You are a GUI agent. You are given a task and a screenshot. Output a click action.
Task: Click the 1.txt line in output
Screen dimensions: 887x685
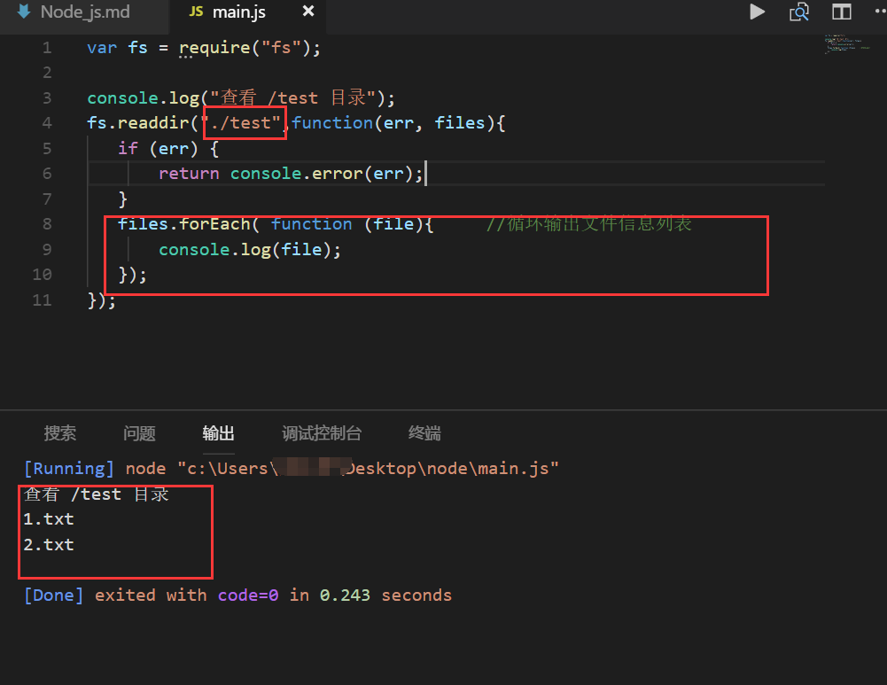(49, 519)
